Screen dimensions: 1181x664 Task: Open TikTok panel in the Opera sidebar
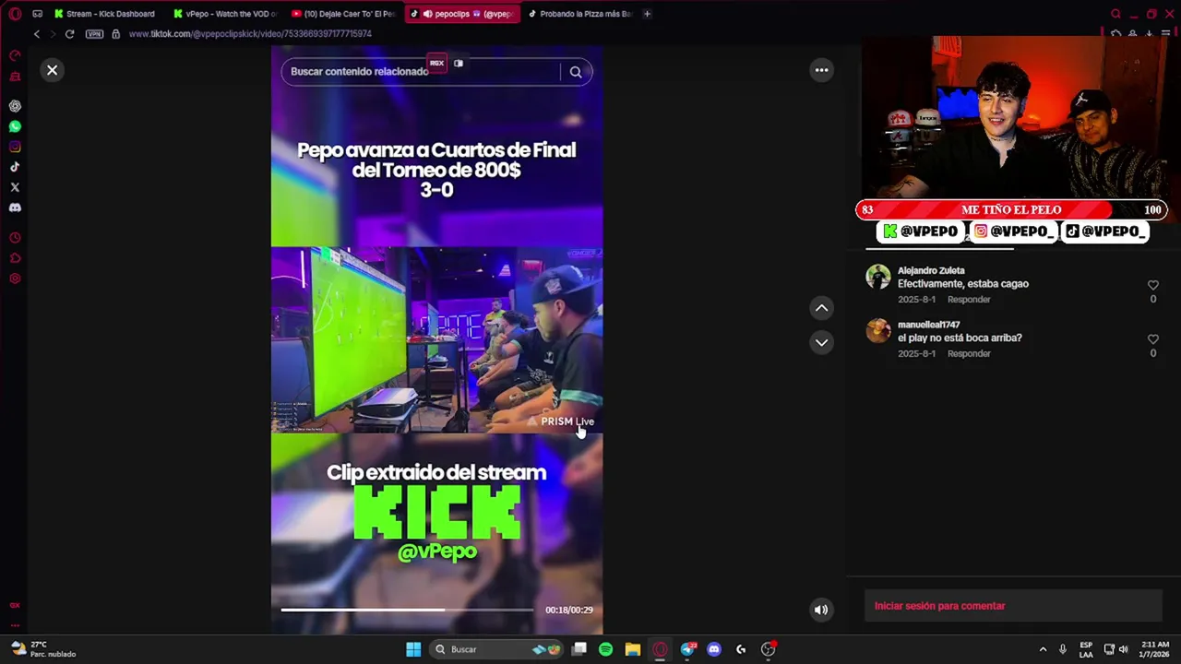tap(15, 167)
